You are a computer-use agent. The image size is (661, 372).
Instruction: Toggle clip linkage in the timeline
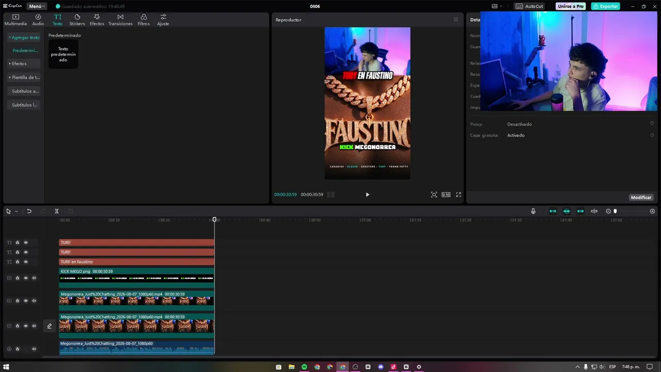[x=580, y=211]
